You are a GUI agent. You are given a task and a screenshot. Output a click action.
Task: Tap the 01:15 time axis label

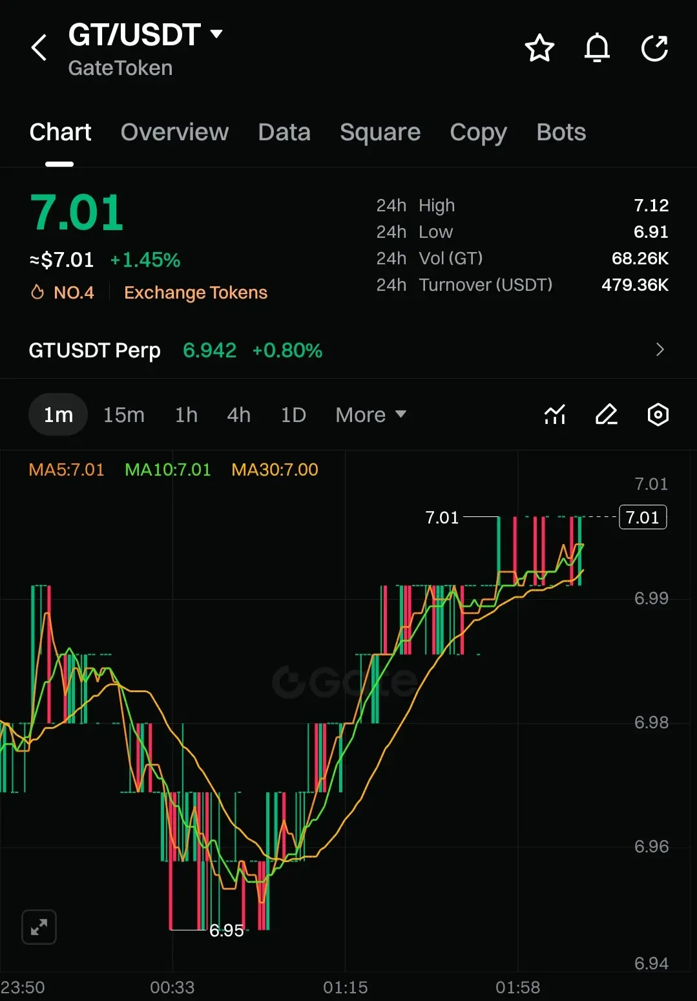tap(345, 987)
